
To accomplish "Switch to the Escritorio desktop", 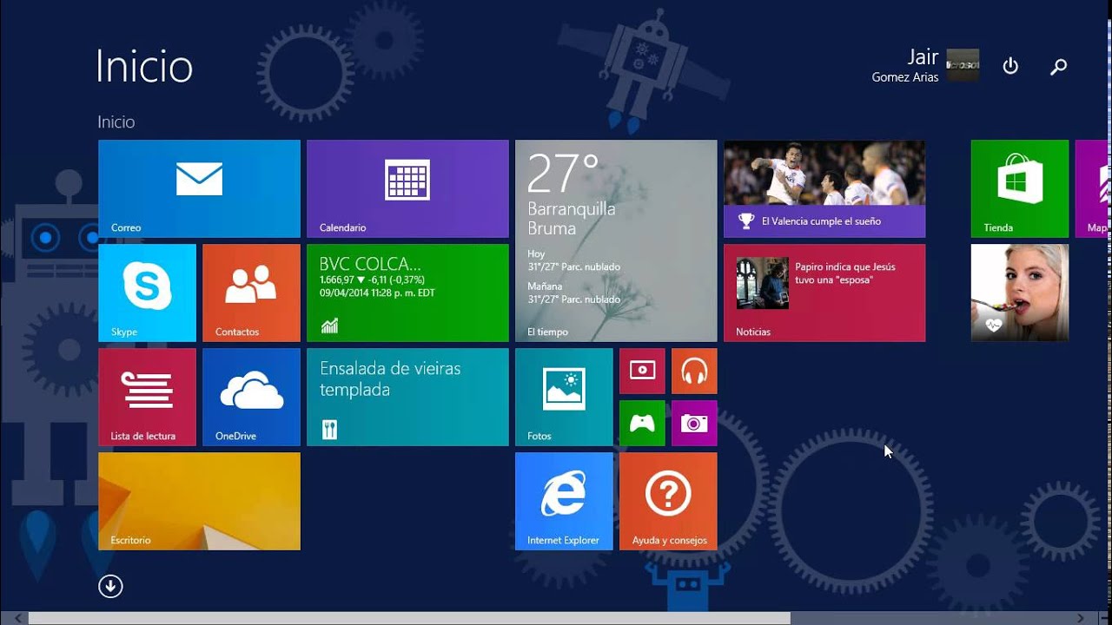I will coord(199,501).
